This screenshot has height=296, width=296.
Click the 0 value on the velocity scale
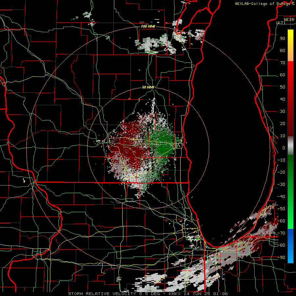(284, 148)
